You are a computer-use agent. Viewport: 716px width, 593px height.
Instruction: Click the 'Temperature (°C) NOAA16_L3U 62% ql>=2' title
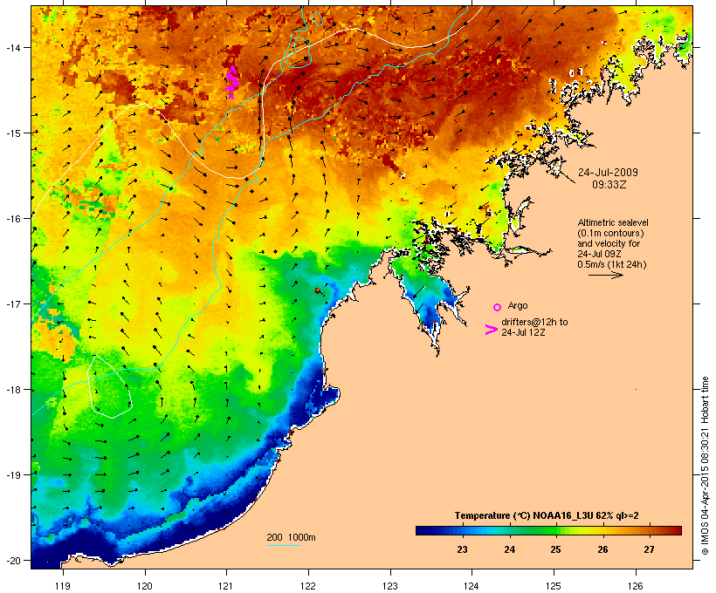[547, 515]
